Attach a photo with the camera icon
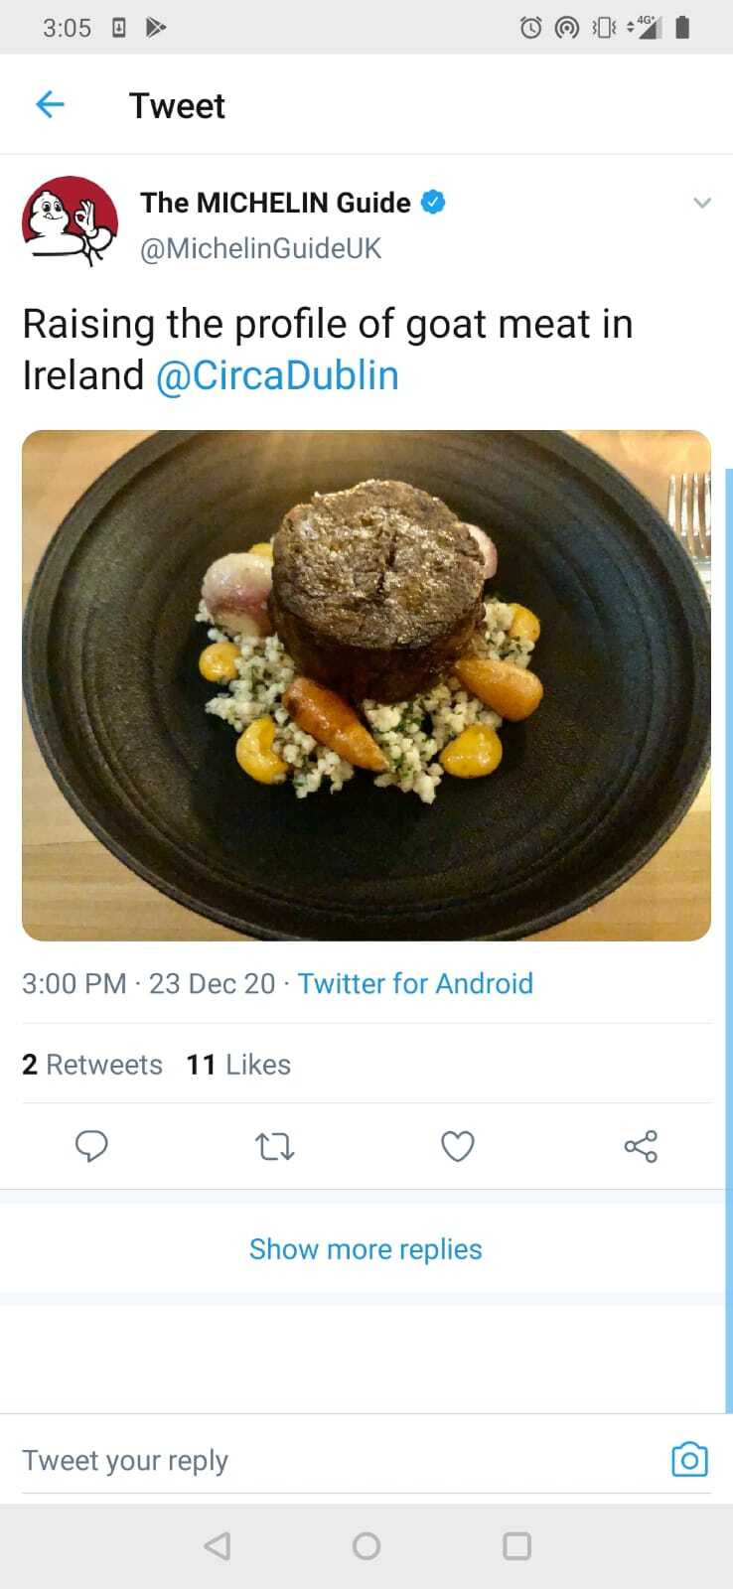The height and width of the screenshot is (1589, 733). pyautogui.click(x=689, y=1460)
